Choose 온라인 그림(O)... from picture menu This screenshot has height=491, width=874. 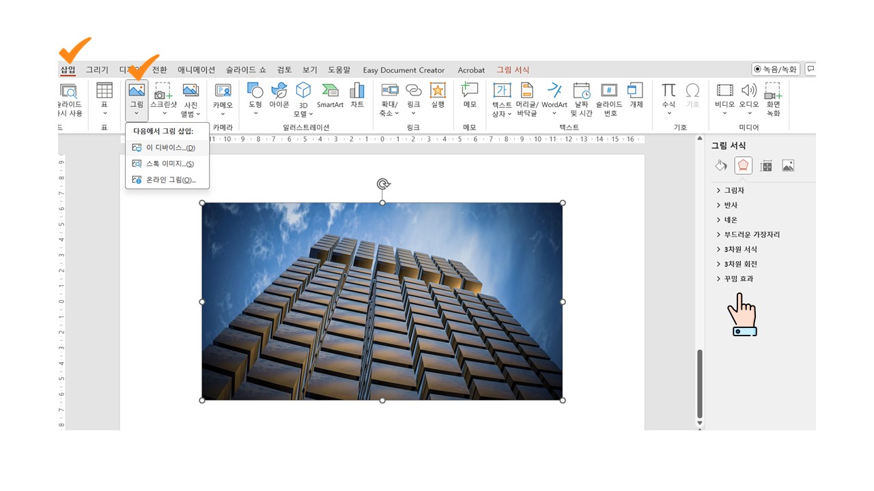click(167, 180)
